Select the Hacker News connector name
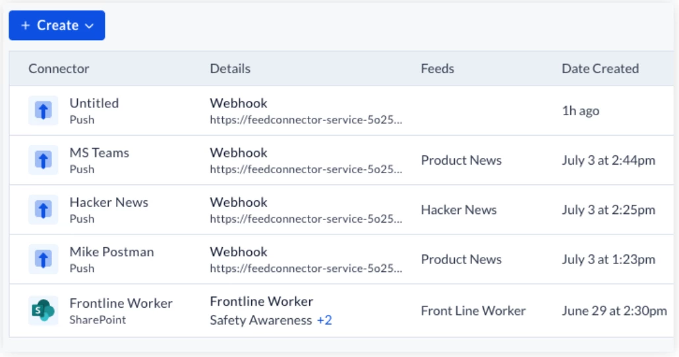This screenshot has height=357, width=679. pyautogui.click(x=109, y=202)
